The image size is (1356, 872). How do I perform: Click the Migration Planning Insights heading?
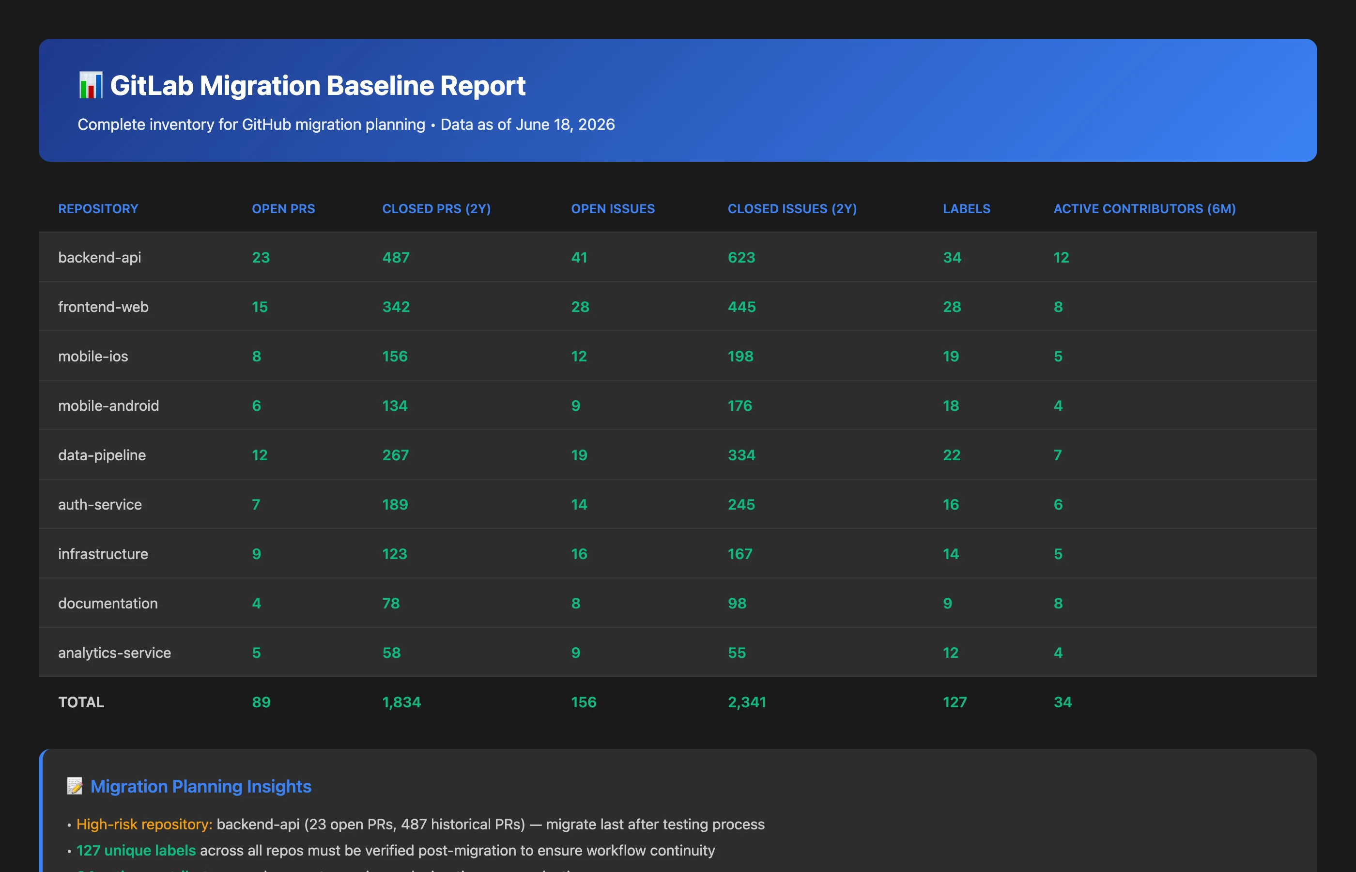(201, 787)
